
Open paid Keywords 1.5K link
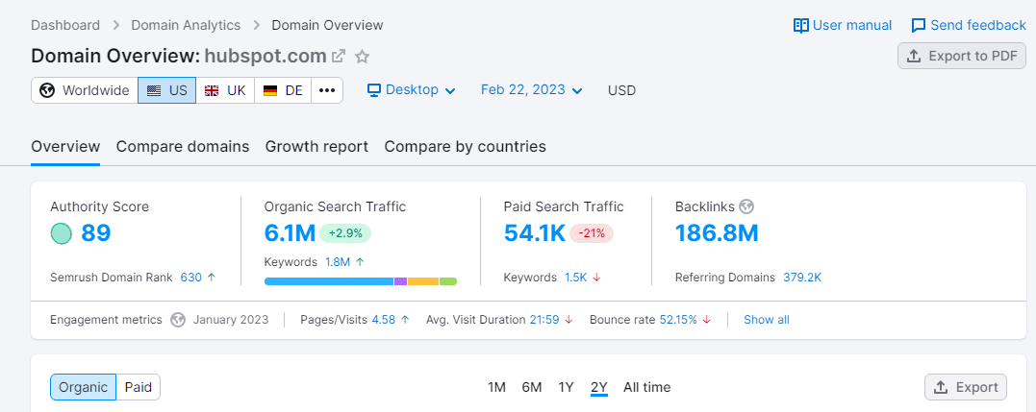tap(575, 278)
